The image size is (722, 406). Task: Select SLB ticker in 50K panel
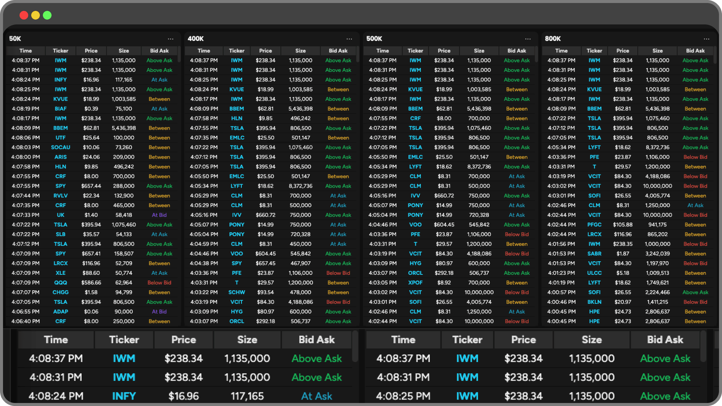pyautogui.click(x=61, y=234)
